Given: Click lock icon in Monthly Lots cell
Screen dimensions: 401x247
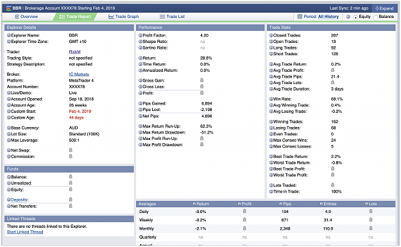Looking at the screenshot, I should click(x=371, y=228).
